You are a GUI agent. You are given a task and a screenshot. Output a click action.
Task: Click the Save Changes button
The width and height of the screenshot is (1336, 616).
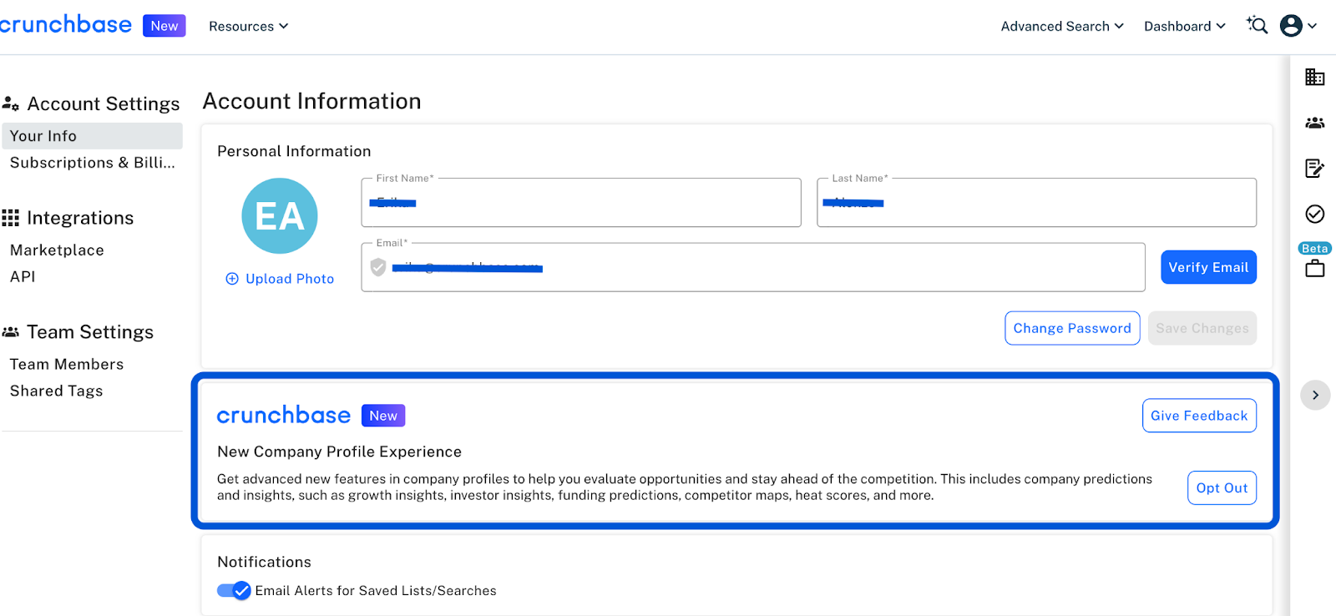1202,328
